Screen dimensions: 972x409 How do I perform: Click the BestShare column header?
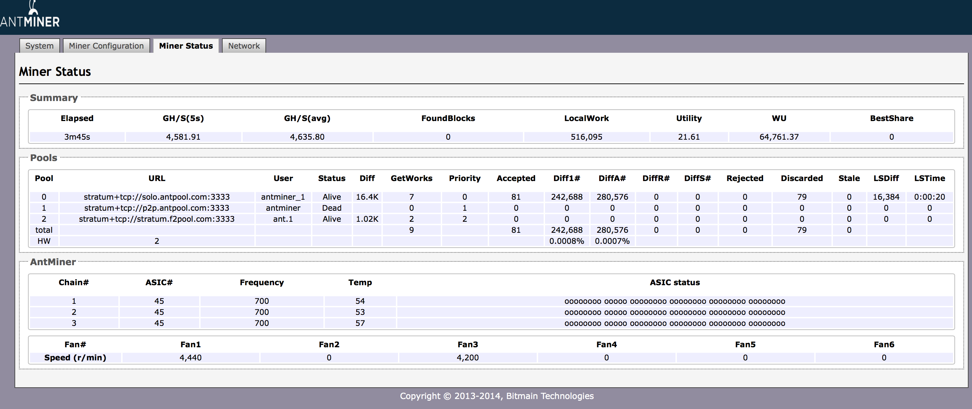[x=892, y=118]
